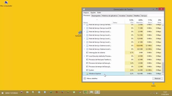172x96 pixels.
Task: Click the 126,8 MB memory cell
Action: [x=139, y=46]
